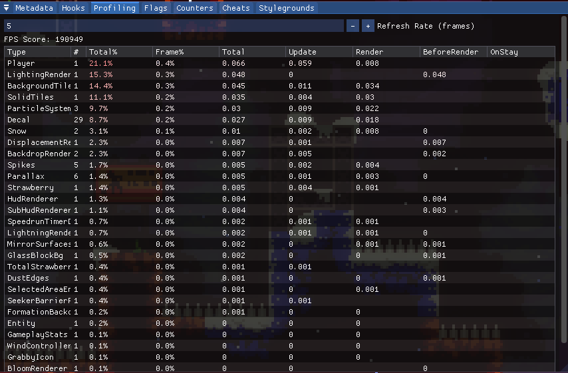Image resolution: width=568 pixels, height=373 pixels.
Task: Select the GameplayStats row name
Action: pos(37,334)
